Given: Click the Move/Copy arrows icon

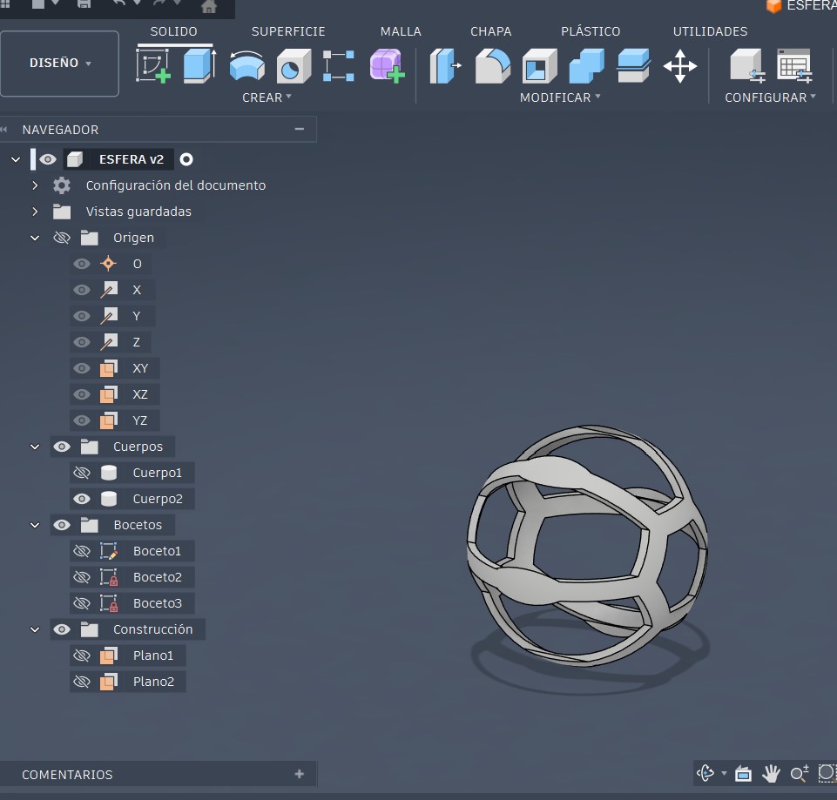Looking at the screenshot, I should 679,66.
